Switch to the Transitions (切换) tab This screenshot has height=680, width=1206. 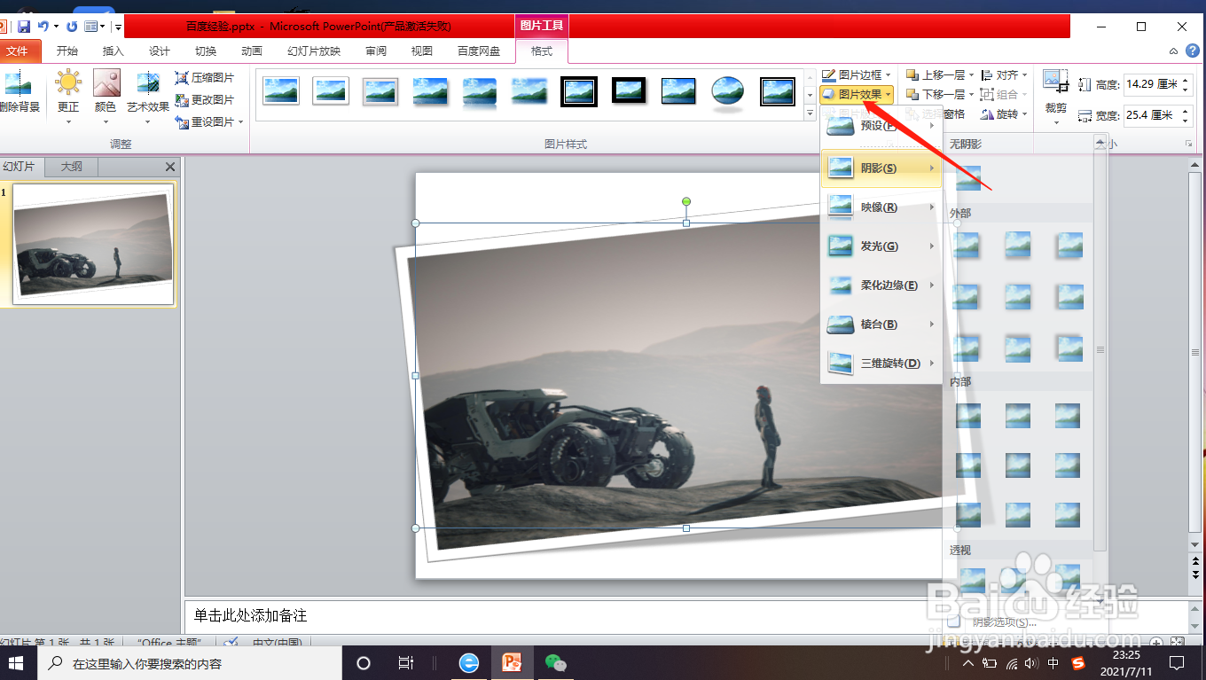click(x=205, y=51)
